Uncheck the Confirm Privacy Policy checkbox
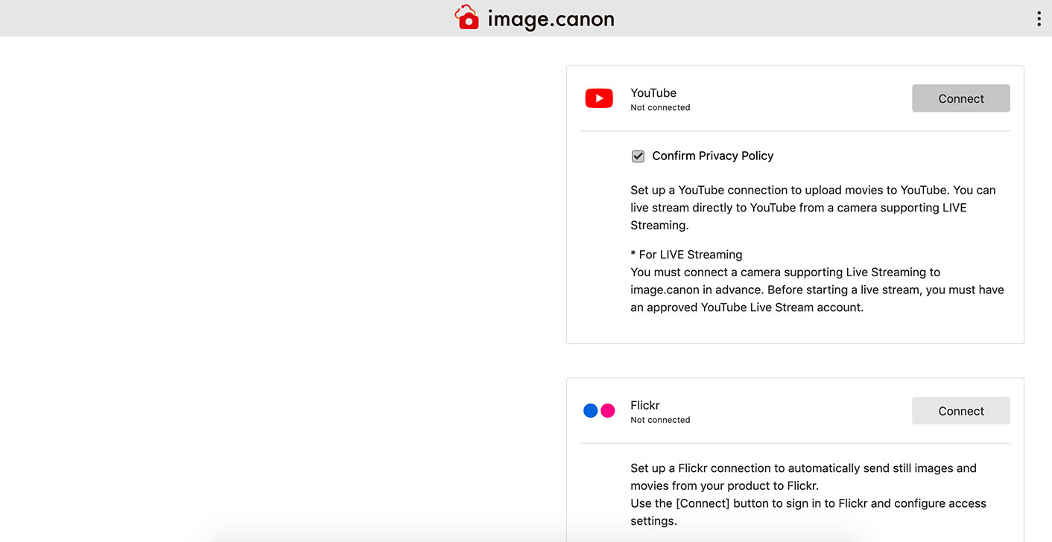Viewport: 1052px width, 542px height. 638,156
